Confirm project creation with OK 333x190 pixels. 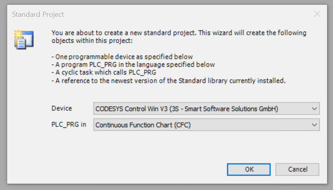click(249, 169)
